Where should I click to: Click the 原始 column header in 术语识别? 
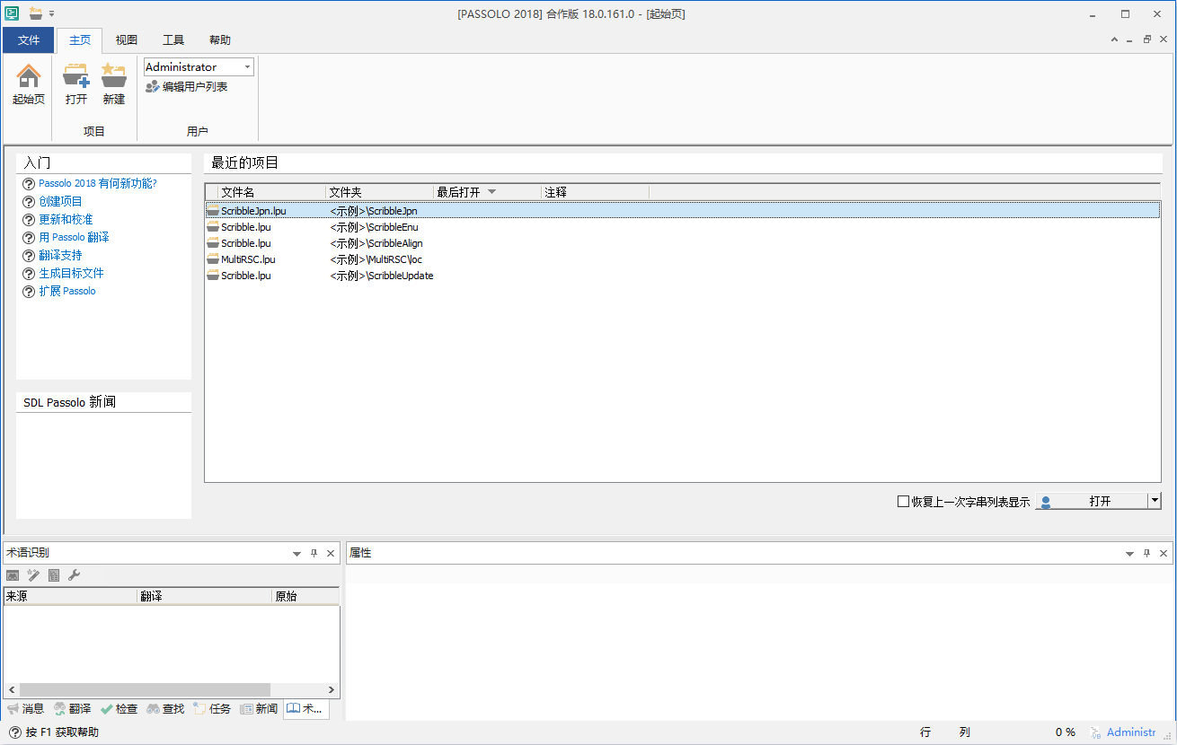[305, 596]
